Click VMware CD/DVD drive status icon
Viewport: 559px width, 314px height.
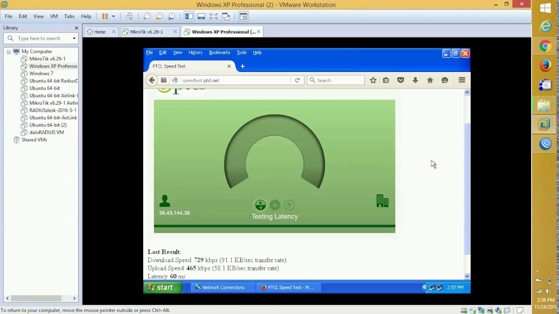click(473, 311)
